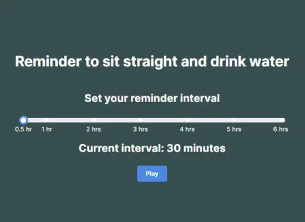Click the "1 hr" slider label
The width and height of the screenshot is (305, 222).
47,129
